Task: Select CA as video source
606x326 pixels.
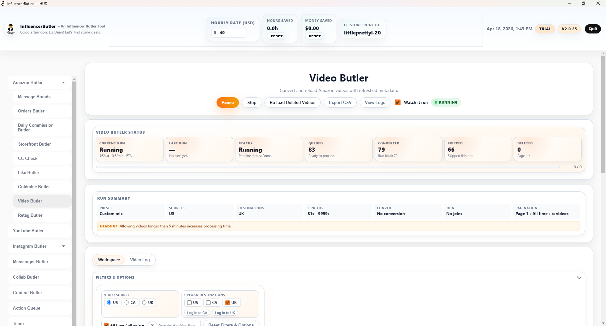Action: pos(127,303)
